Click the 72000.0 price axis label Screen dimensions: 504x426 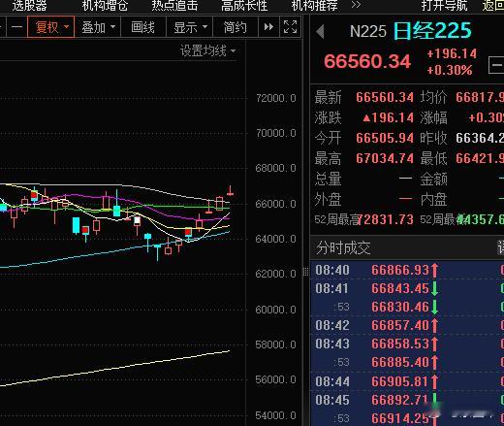[x=275, y=98]
